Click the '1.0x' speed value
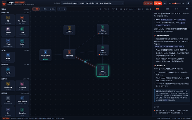The width and height of the screenshot is (192, 120). click(183, 3)
